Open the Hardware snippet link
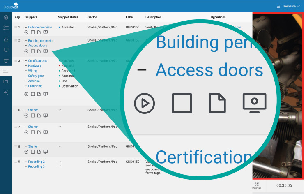Image resolution: width=306 pixels, height=194 pixels. (x=35, y=66)
